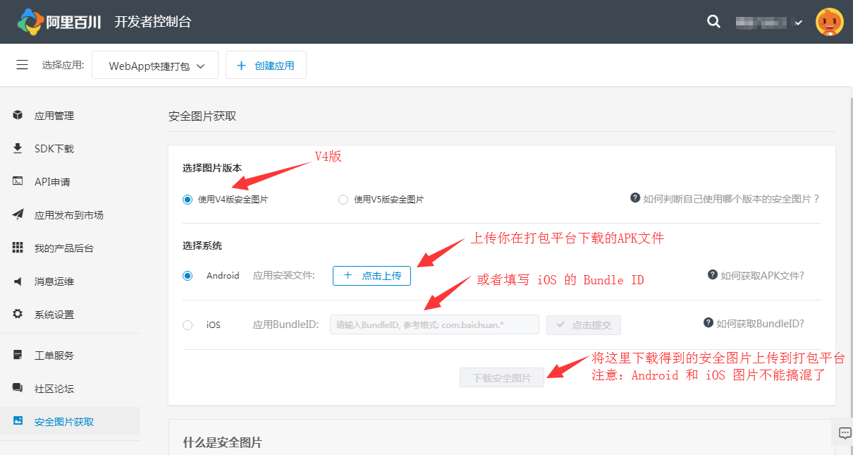The height and width of the screenshot is (455, 853).
Task: Open the hamburger menu icon
Action: point(23,65)
